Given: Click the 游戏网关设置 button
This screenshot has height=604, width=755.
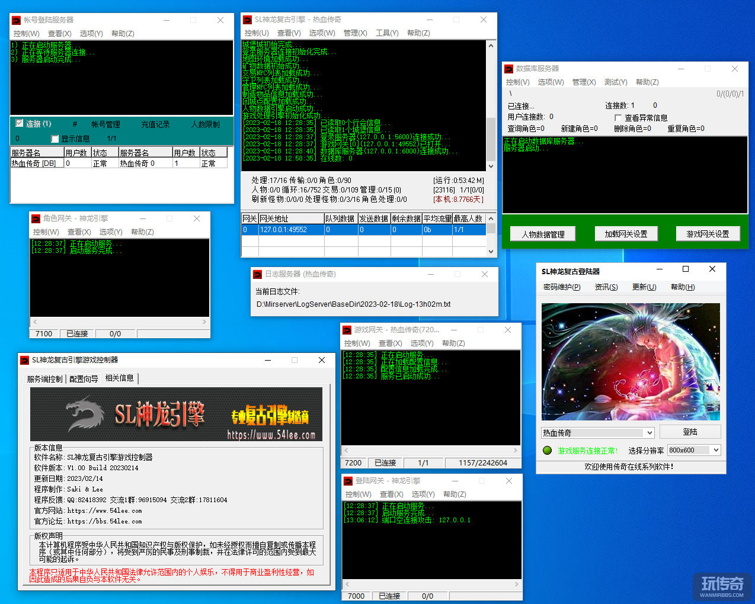Looking at the screenshot, I should [x=708, y=234].
